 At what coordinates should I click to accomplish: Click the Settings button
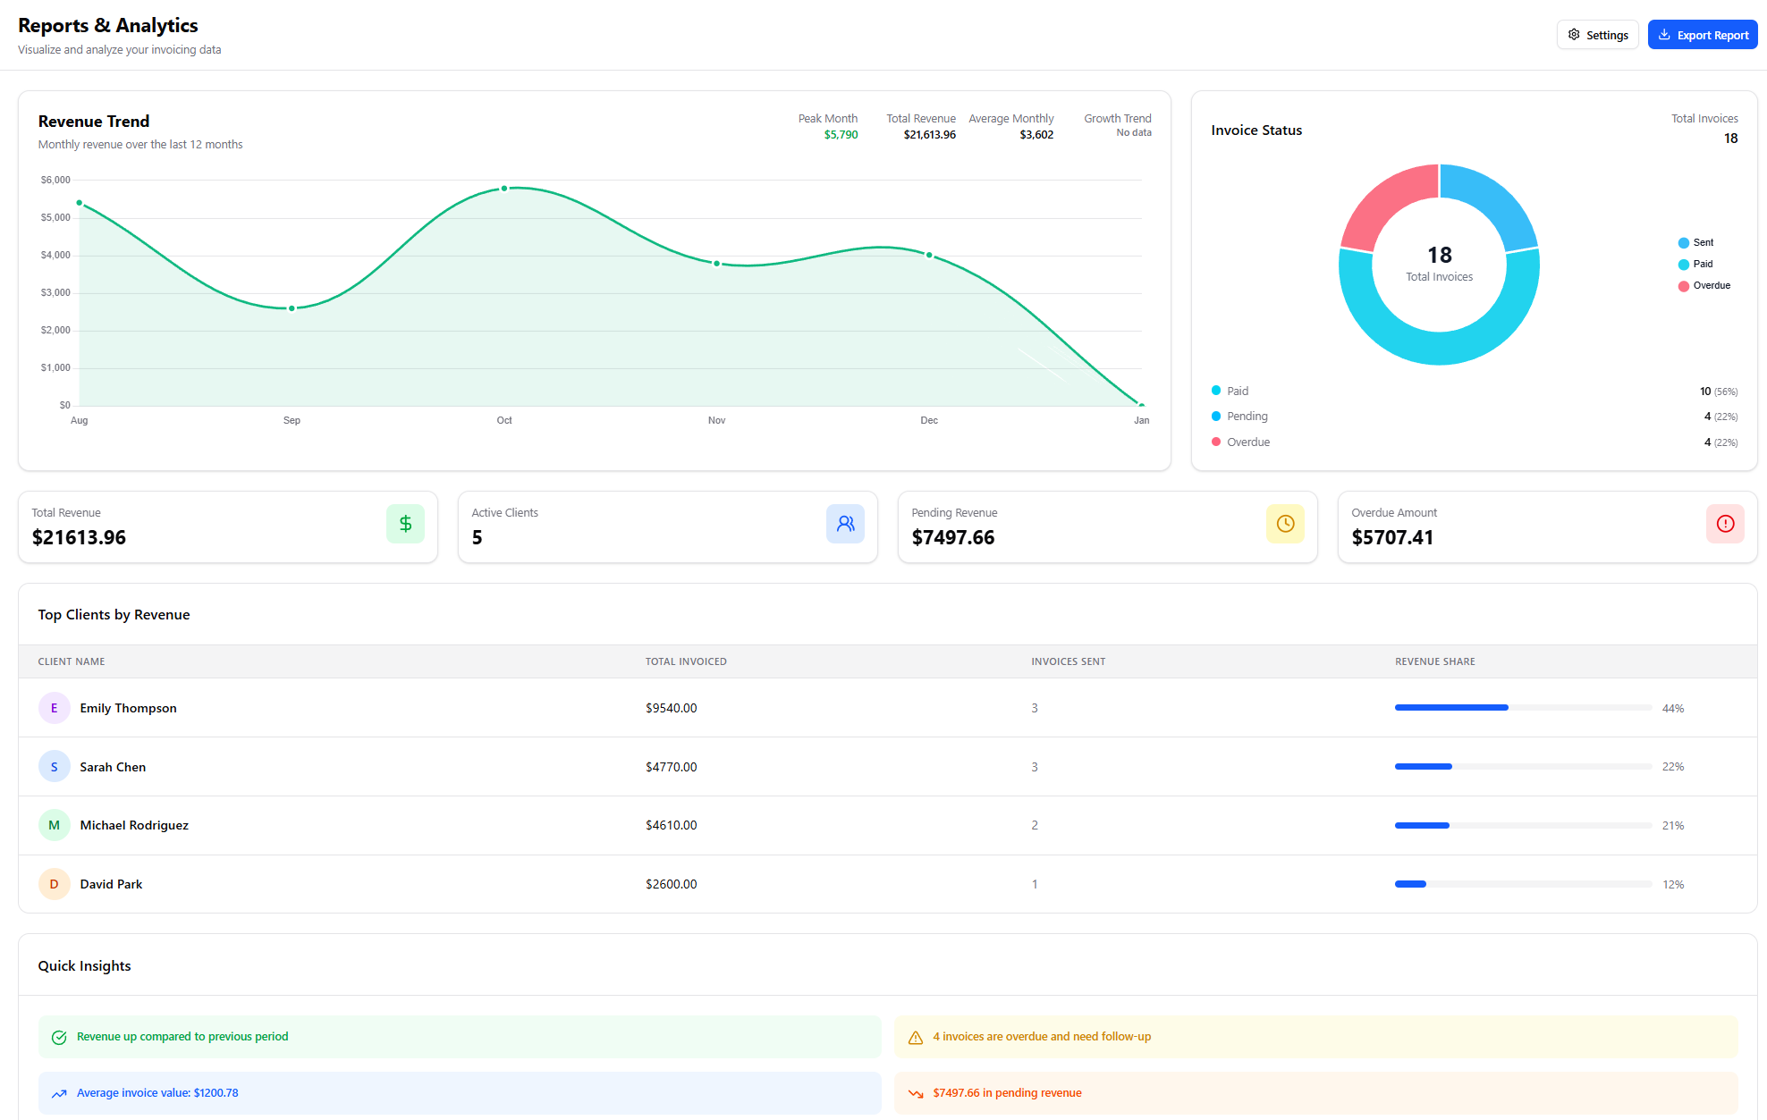click(x=1598, y=34)
